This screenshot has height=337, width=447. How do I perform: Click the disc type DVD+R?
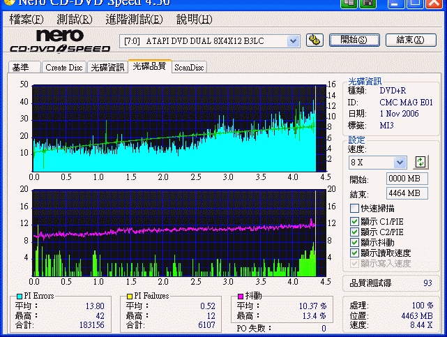point(393,91)
